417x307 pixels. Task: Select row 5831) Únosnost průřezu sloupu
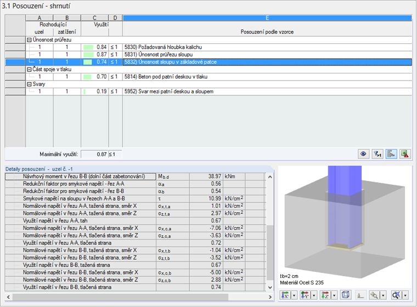[x=208, y=54]
